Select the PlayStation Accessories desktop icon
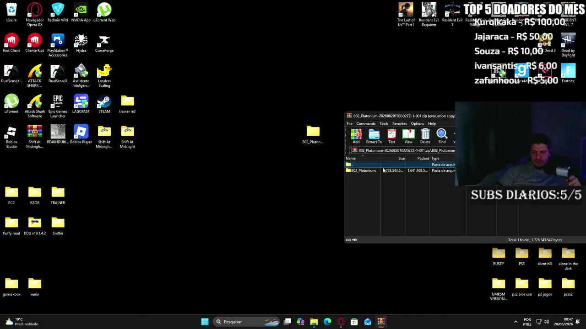This screenshot has height=329, width=586. click(58, 45)
